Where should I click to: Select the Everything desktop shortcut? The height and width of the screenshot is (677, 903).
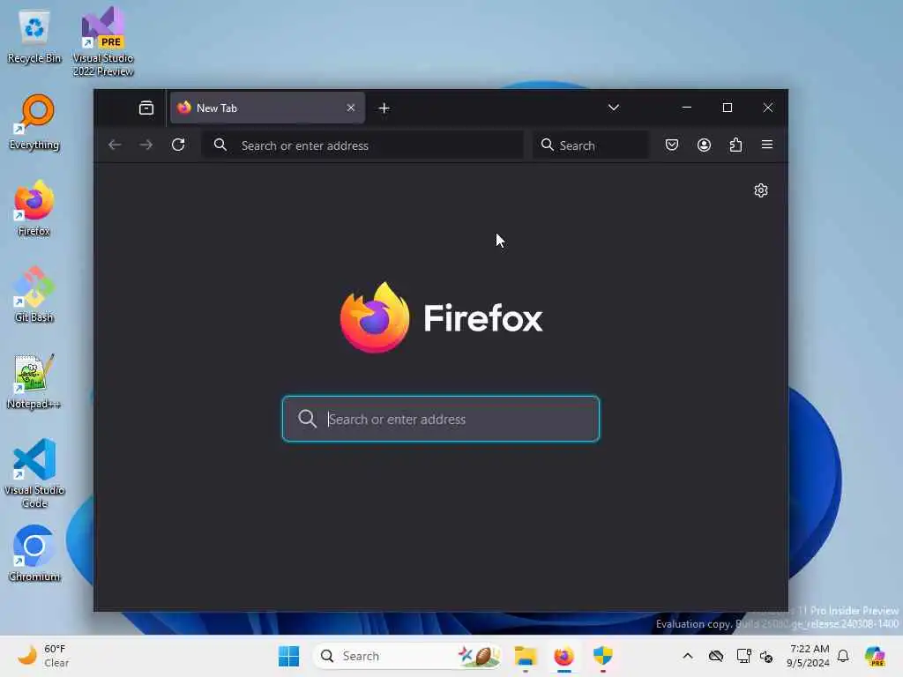point(34,122)
